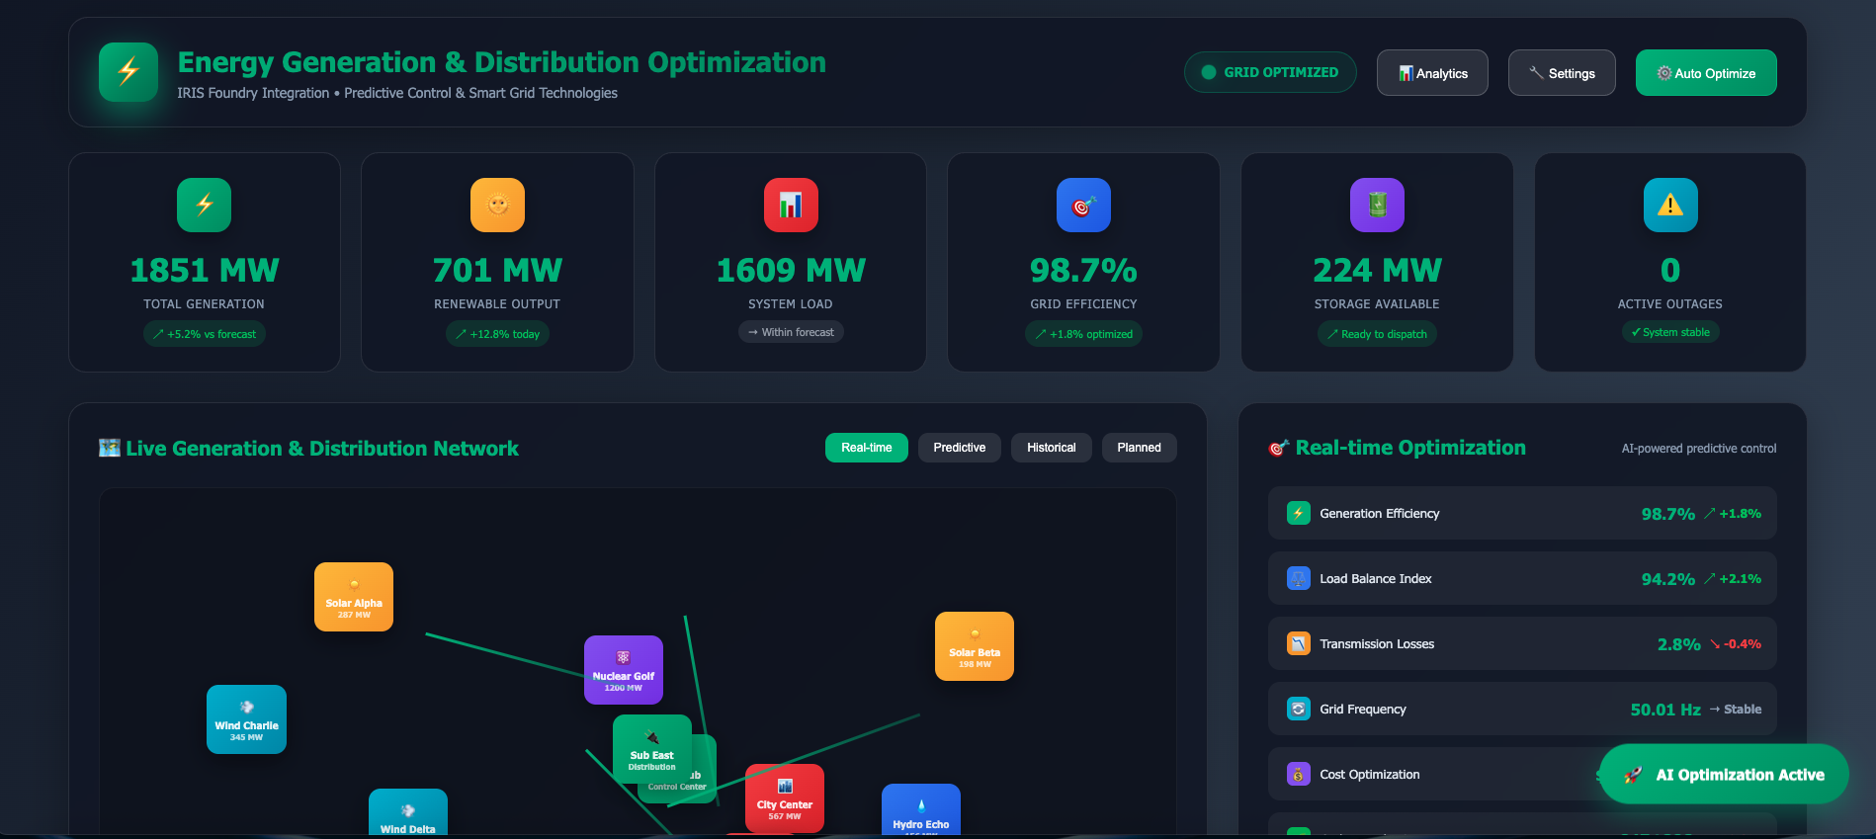Image resolution: width=1876 pixels, height=839 pixels.
Task: Click the target Grid Efficiency icon
Action: [x=1083, y=205]
